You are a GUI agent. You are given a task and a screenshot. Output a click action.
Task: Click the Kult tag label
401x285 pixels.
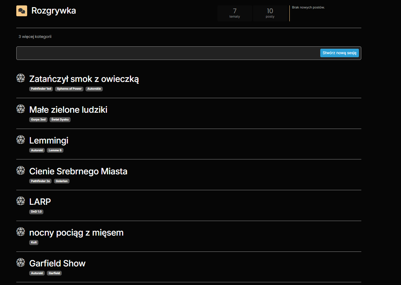34,242
